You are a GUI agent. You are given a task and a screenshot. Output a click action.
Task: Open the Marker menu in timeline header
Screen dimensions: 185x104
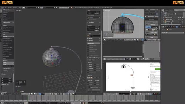tap(10, 103)
